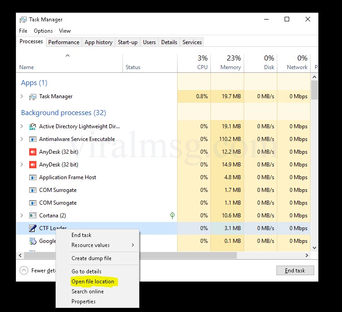Switch to the Details tab
This screenshot has width=342, height=312.
[x=169, y=42]
